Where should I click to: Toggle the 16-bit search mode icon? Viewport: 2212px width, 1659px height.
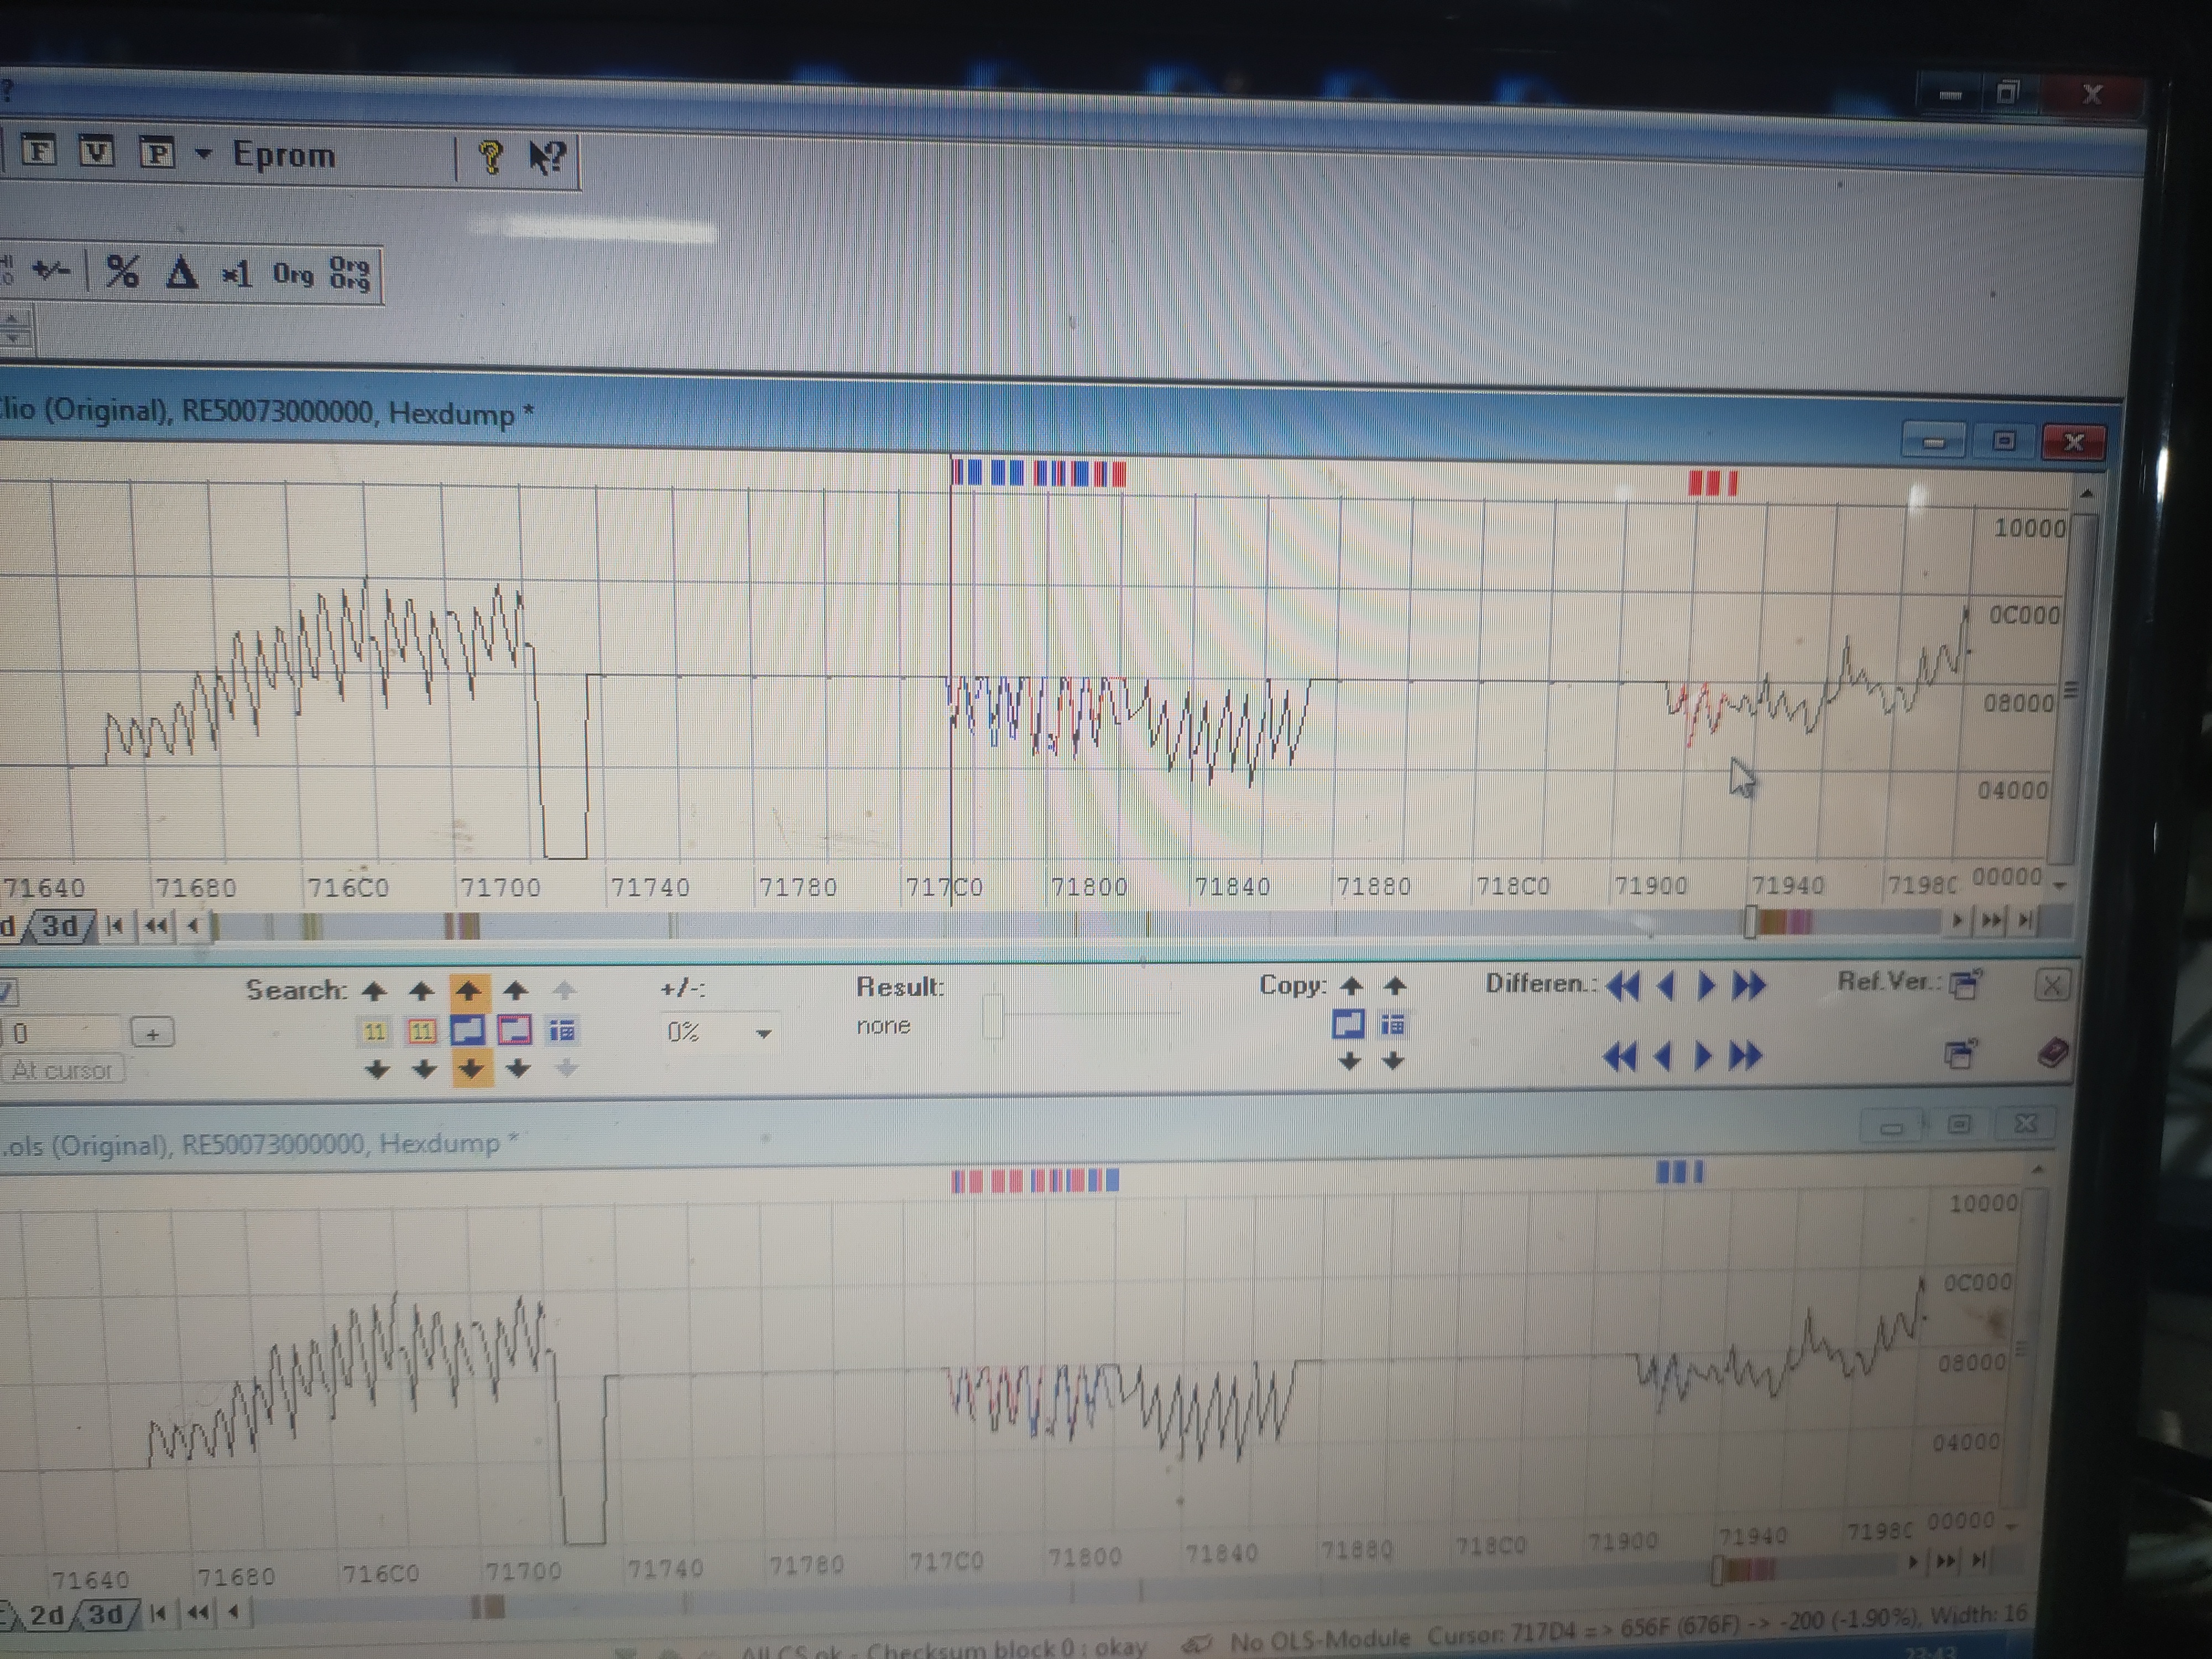pos(421,1031)
